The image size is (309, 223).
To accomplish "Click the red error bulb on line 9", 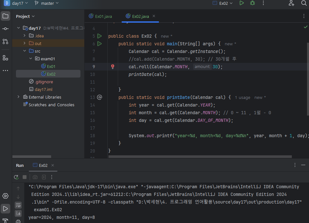I will (112, 67).
